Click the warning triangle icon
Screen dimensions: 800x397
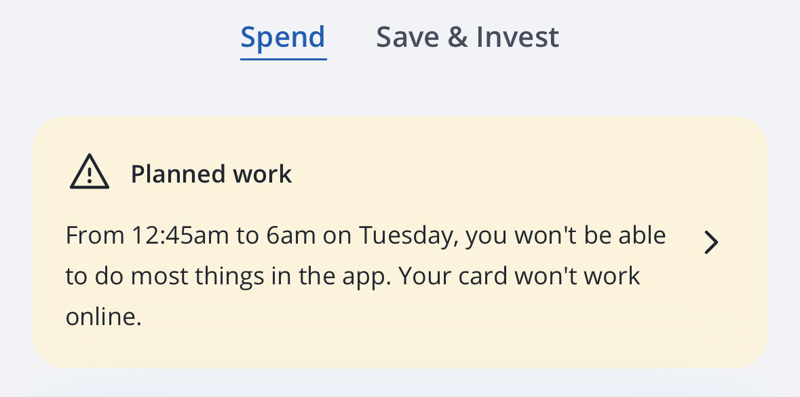click(89, 172)
